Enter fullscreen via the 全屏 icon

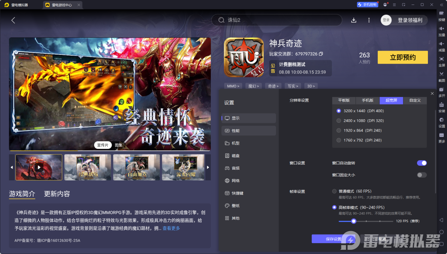441,61
